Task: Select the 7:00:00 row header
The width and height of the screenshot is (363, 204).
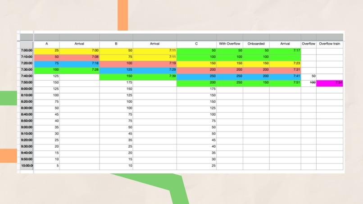Action: (x=27, y=50)
